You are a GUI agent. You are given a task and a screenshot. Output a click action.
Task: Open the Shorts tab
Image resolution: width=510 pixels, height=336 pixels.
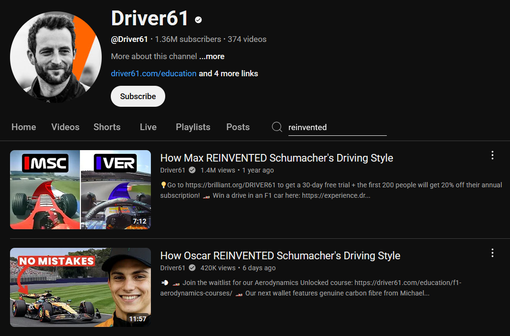[107, 127]
